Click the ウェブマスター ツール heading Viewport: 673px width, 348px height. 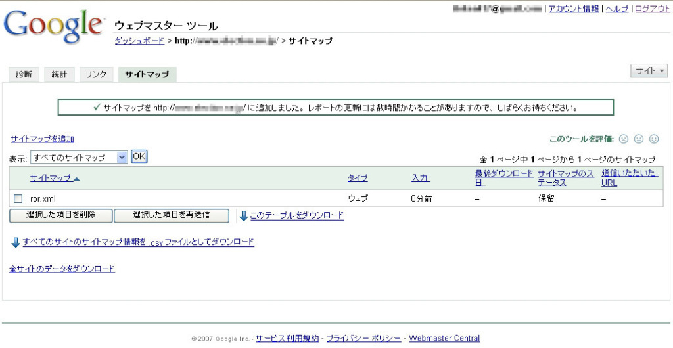point(166,26)
